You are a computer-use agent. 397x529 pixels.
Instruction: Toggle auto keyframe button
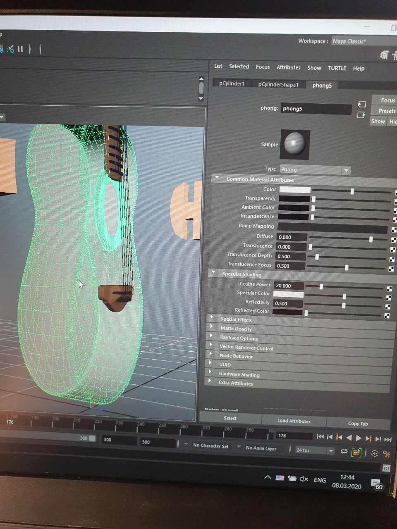click(375, 453)
